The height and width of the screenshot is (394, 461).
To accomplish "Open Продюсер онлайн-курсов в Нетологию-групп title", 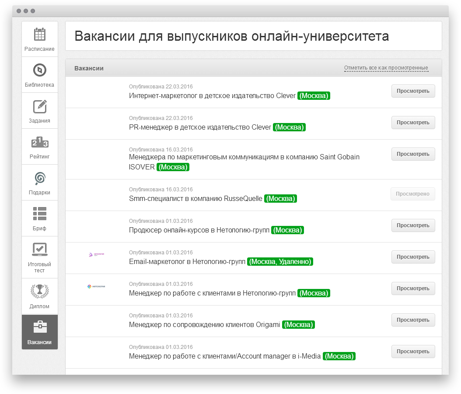I will click(199, 230).
